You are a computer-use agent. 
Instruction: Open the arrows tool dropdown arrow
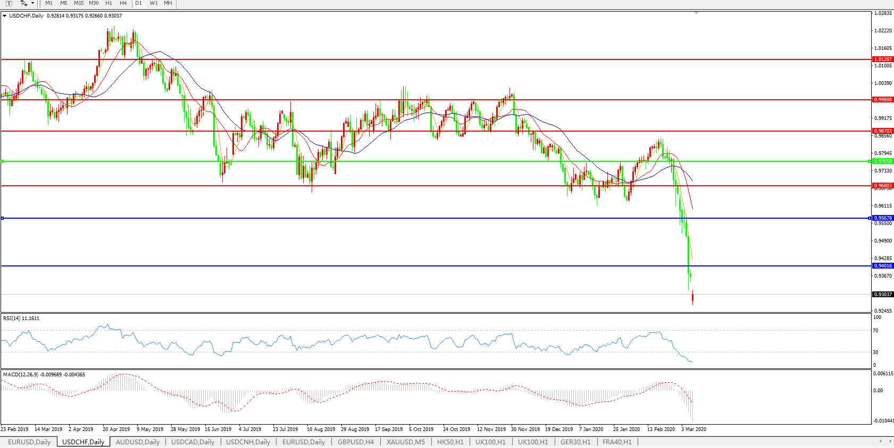click(32, 3)
